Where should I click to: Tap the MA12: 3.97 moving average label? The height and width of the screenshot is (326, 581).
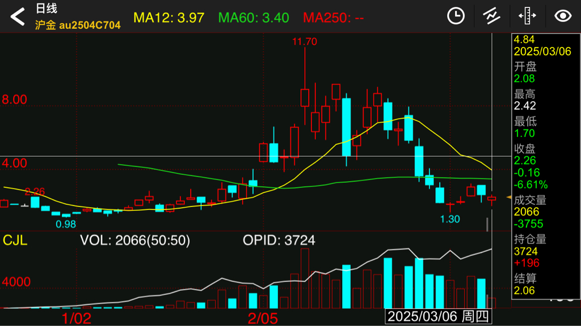coord(169,18)
